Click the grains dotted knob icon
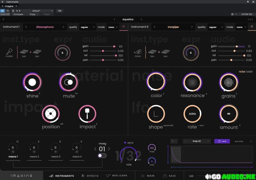The width and height of the screenshot is (256, 180). pos(229,82)
